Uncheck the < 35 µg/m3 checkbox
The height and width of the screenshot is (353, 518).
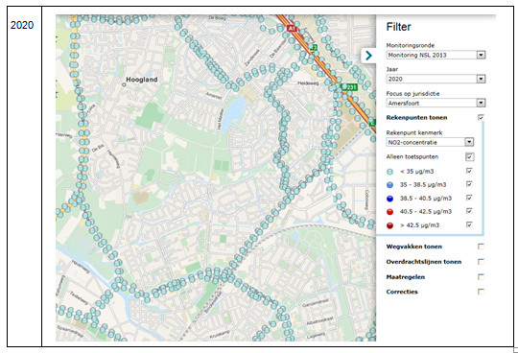pos(469,171)
